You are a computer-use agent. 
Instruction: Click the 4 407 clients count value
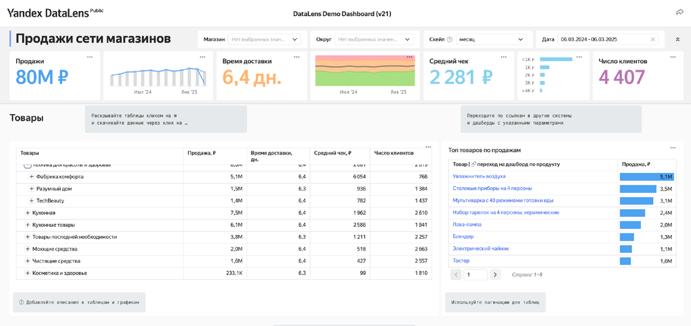(x=622, y=77)
